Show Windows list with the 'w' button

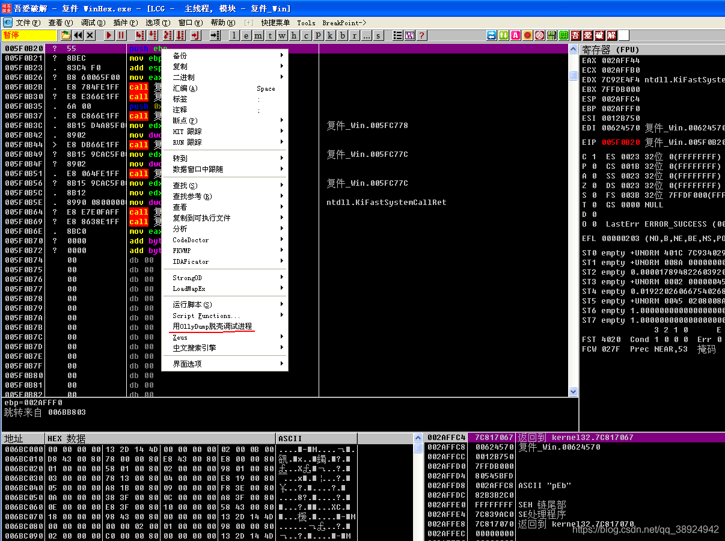(283, 35)
